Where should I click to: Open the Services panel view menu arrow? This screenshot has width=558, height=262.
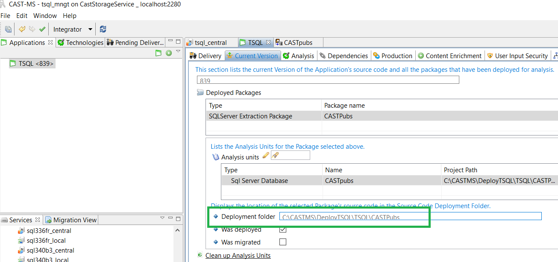tap(162, 218)
